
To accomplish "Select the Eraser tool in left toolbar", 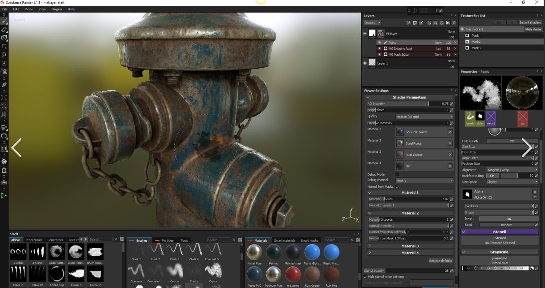I will [x=4, y=29].
